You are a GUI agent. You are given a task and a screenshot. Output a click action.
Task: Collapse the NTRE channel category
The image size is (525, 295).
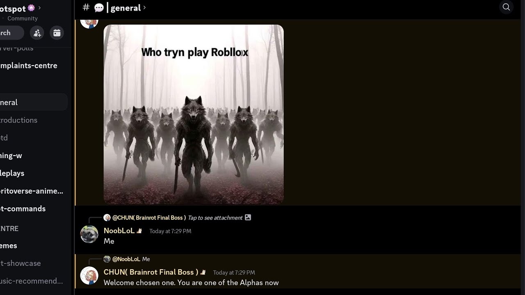coord(9,229)
